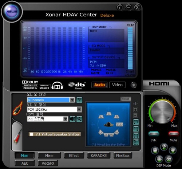Select the DTS Connect logo
This screenshot has width=182, height=169.
pos(77,86)
